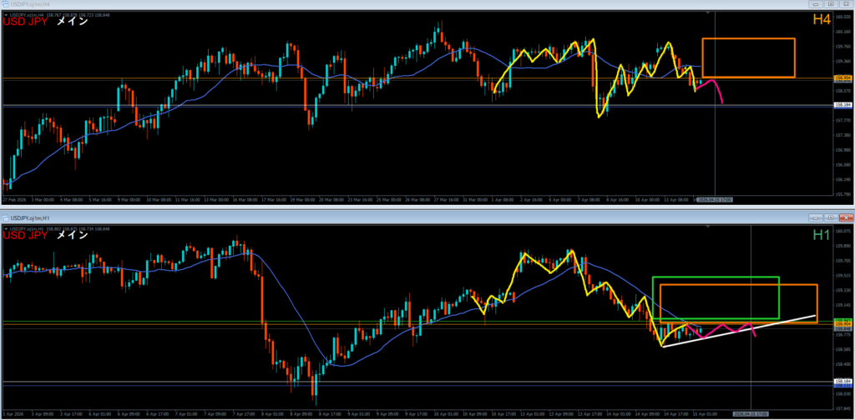Expand one-click trading arrow on H4 chart

(4, 14)
